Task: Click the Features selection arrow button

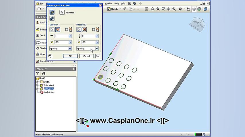Action: coord(62,13)
